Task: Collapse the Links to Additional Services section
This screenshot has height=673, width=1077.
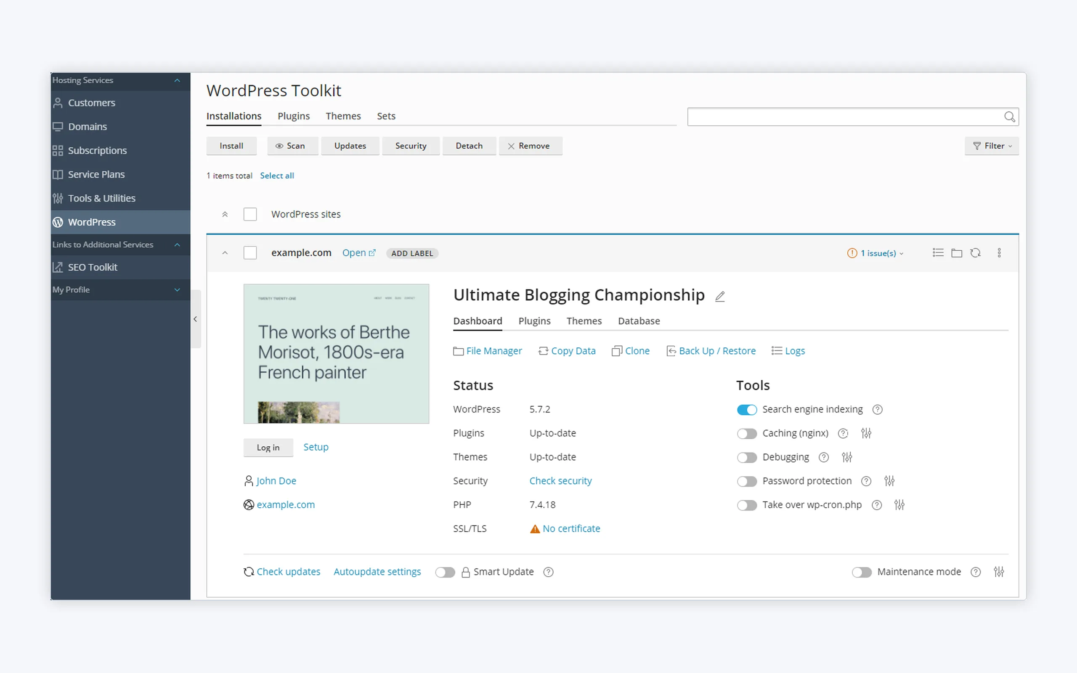Action: tap(177, 244)
